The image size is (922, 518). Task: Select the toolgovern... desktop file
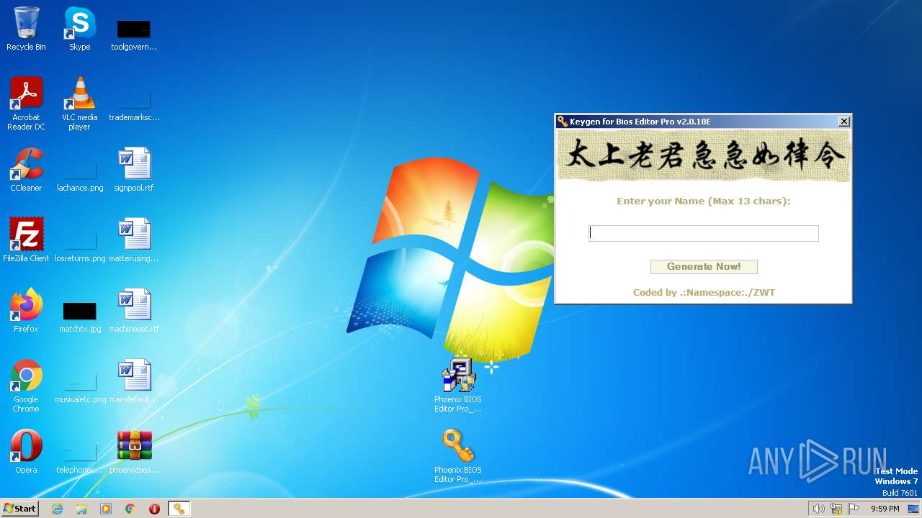click(134, 35)
